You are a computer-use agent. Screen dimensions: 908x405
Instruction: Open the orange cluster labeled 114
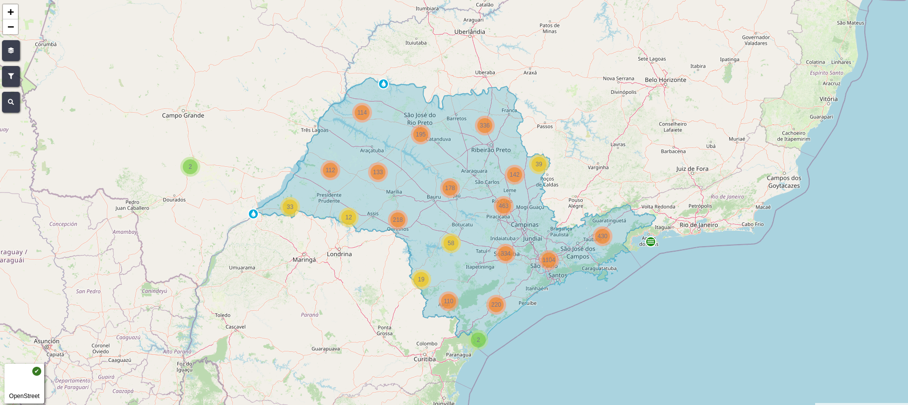point(362,113)
